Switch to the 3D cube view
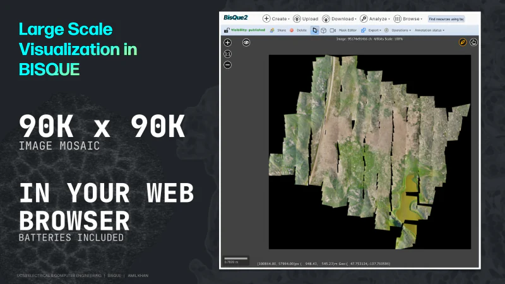Image resolution: width=505 pixels, height=284 pixels. 323,30
